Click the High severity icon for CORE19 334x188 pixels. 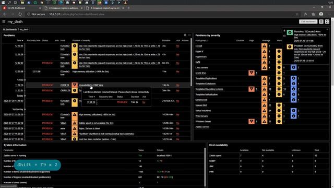[x=75, y=85]
